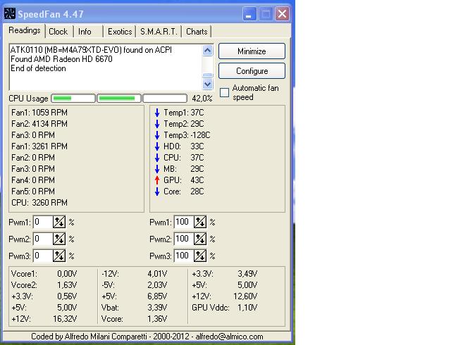
Task: Adjust the left Pwm2 spinner arrows
Action: pyautogui.click(x=59, y=239)
